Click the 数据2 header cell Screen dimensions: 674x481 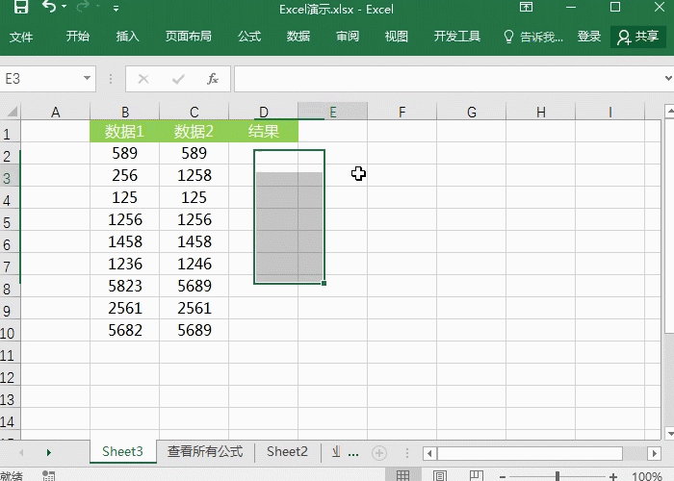(x=194, y=131)
